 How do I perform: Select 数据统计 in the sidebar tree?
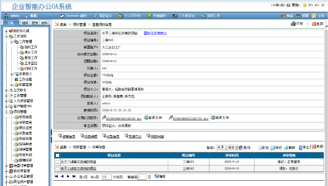point(25,160)
